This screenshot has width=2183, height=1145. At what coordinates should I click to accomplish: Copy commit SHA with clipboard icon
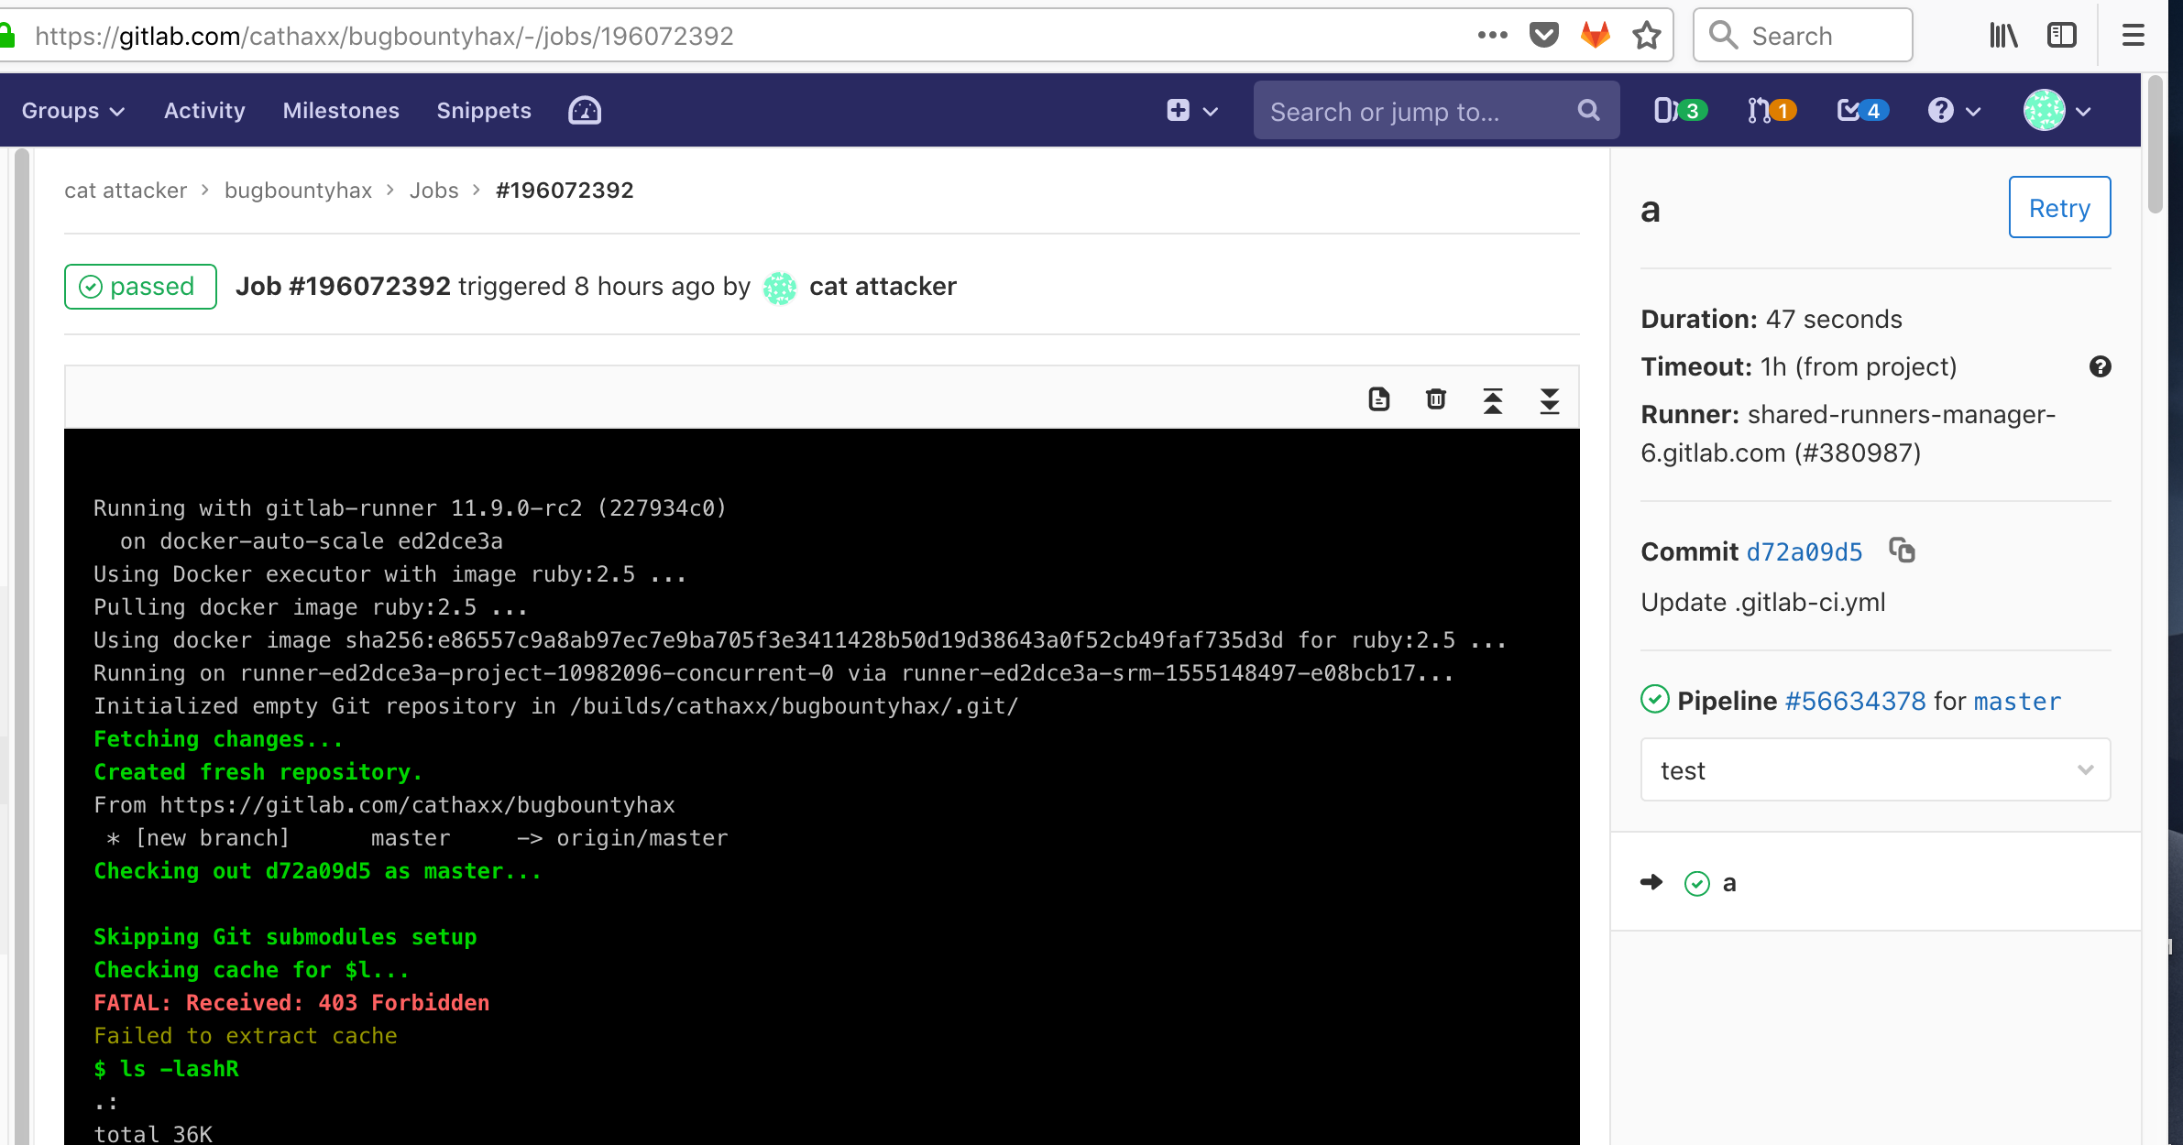point(1902,551)
